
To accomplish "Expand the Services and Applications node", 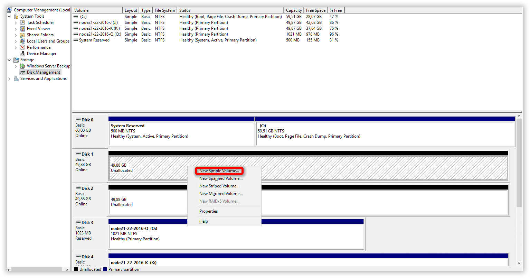I will (x=9, y=79).
